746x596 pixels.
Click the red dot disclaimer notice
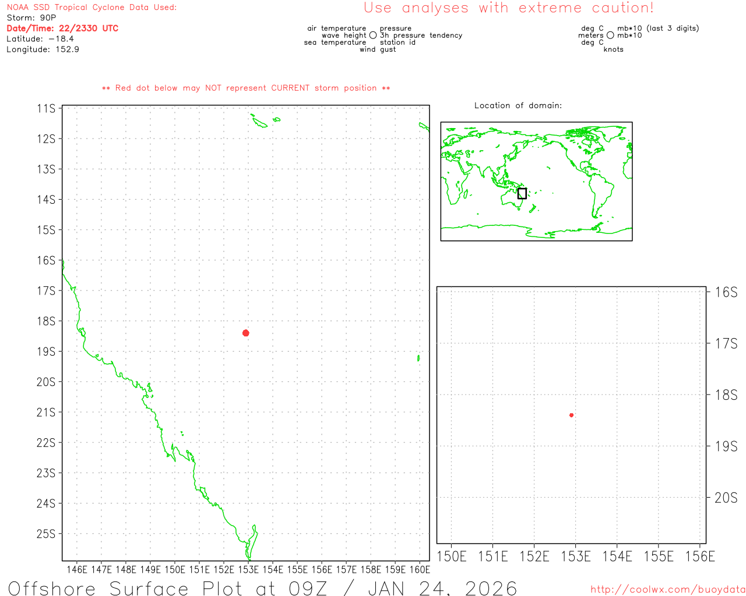pyautogui.click(x=246, y=88)
